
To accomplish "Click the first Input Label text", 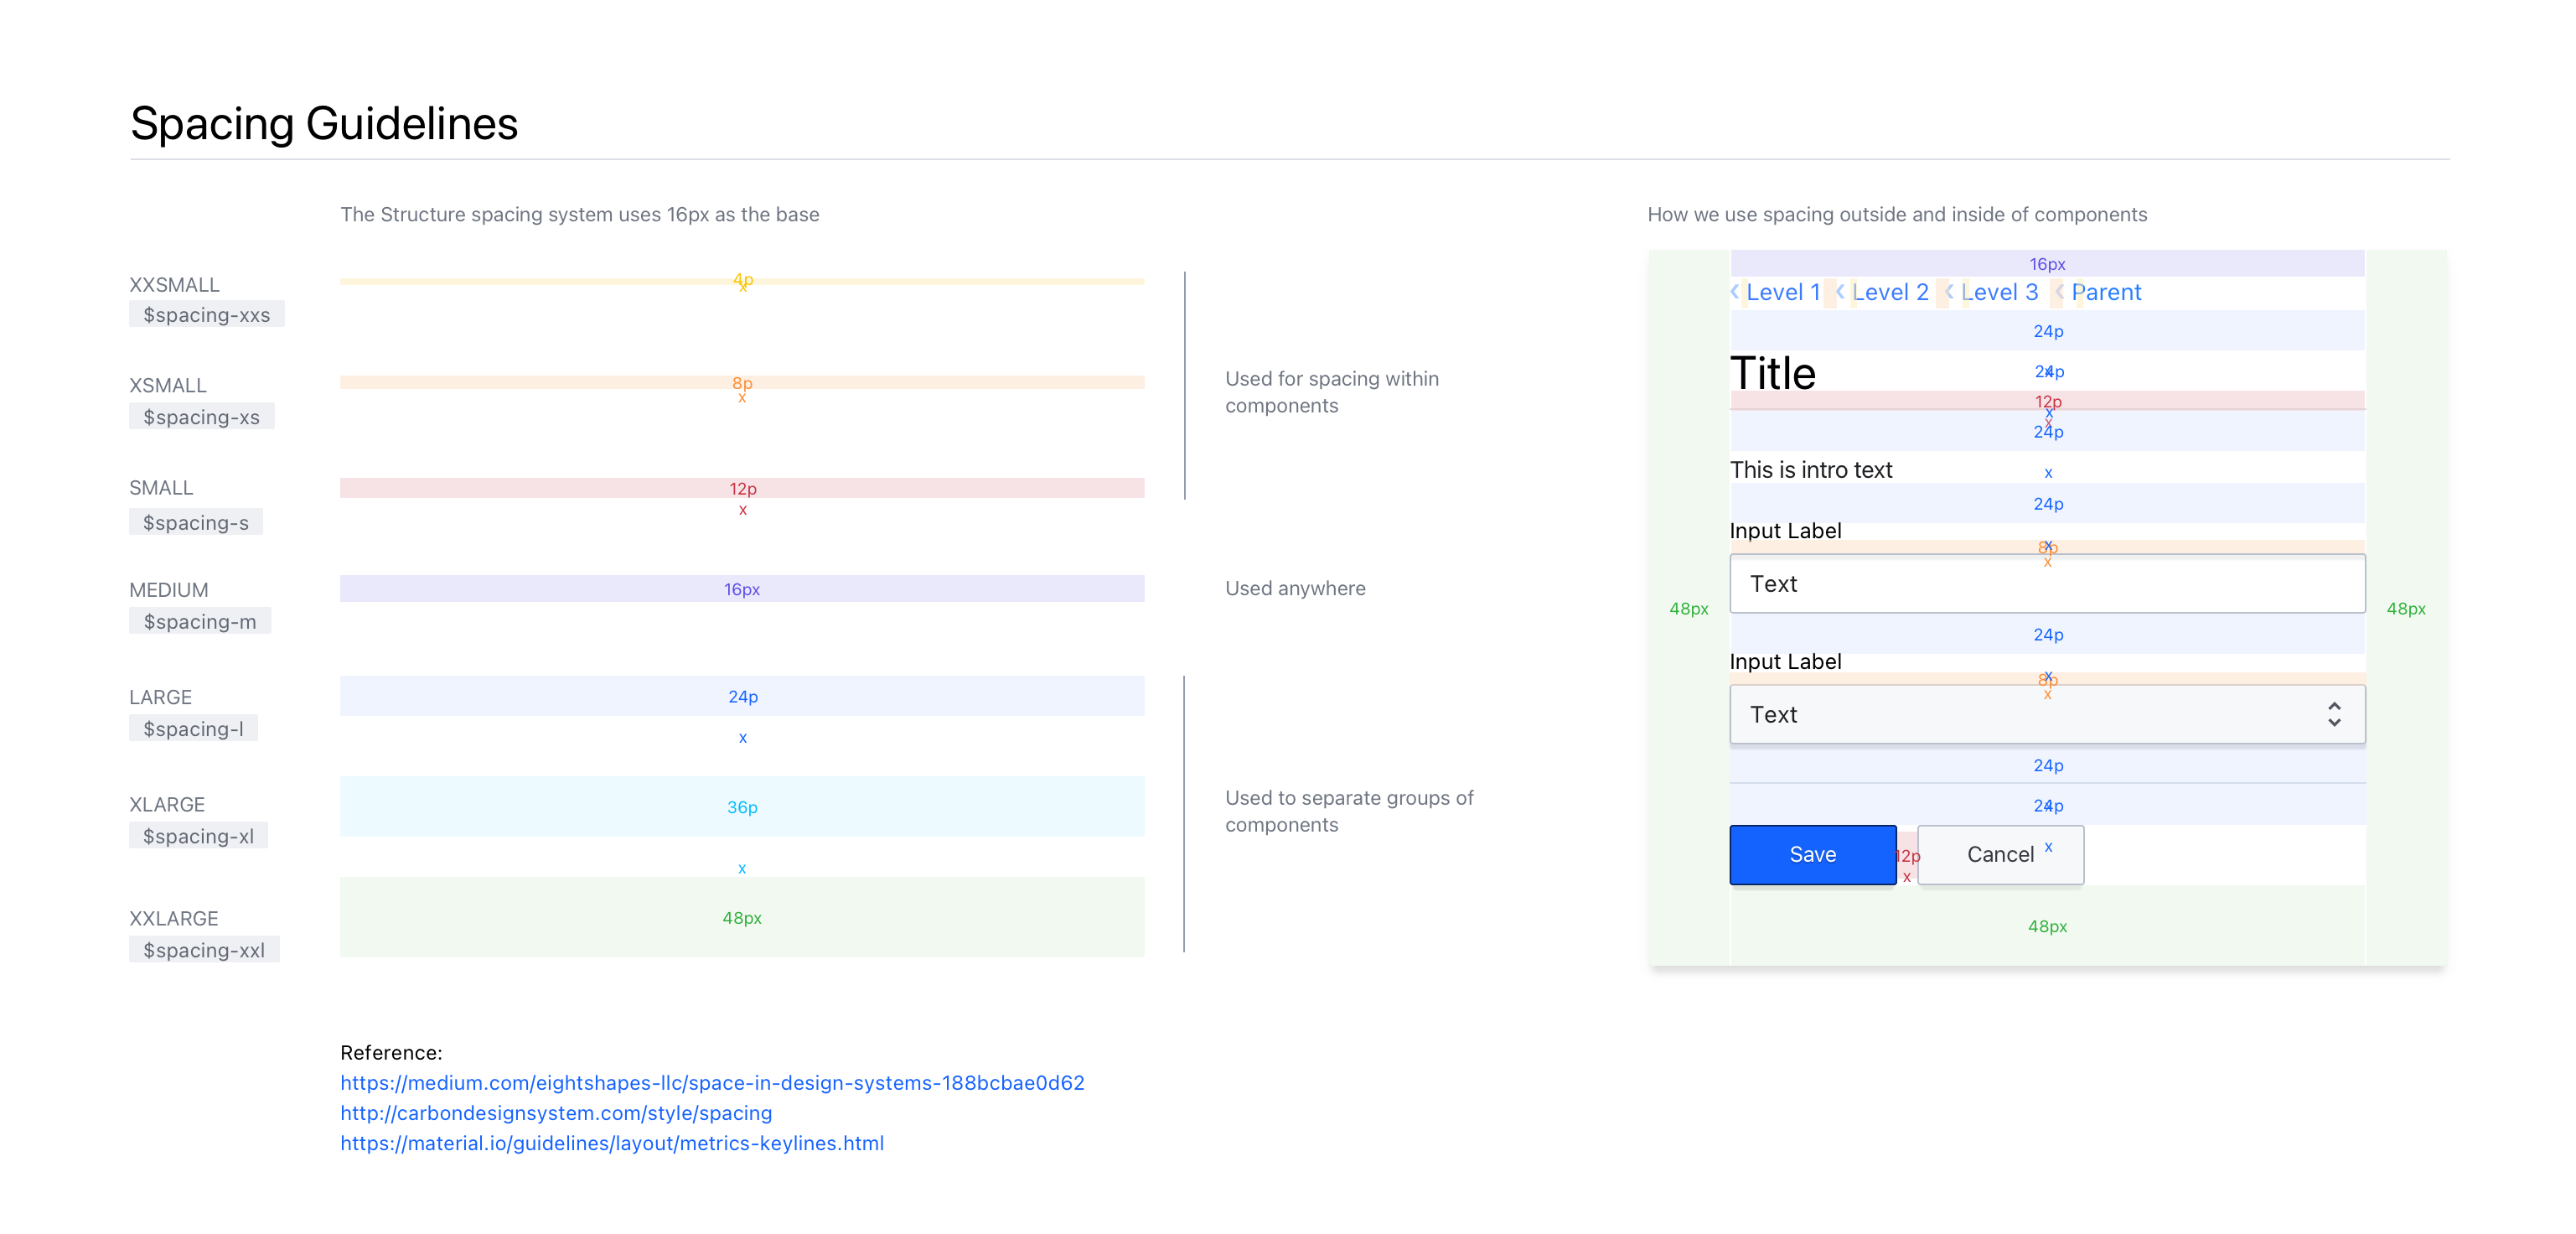I will click(x=1785, y=530).
